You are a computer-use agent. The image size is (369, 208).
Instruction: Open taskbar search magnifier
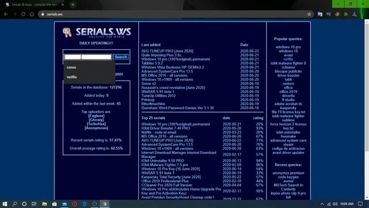coord(14,204)
